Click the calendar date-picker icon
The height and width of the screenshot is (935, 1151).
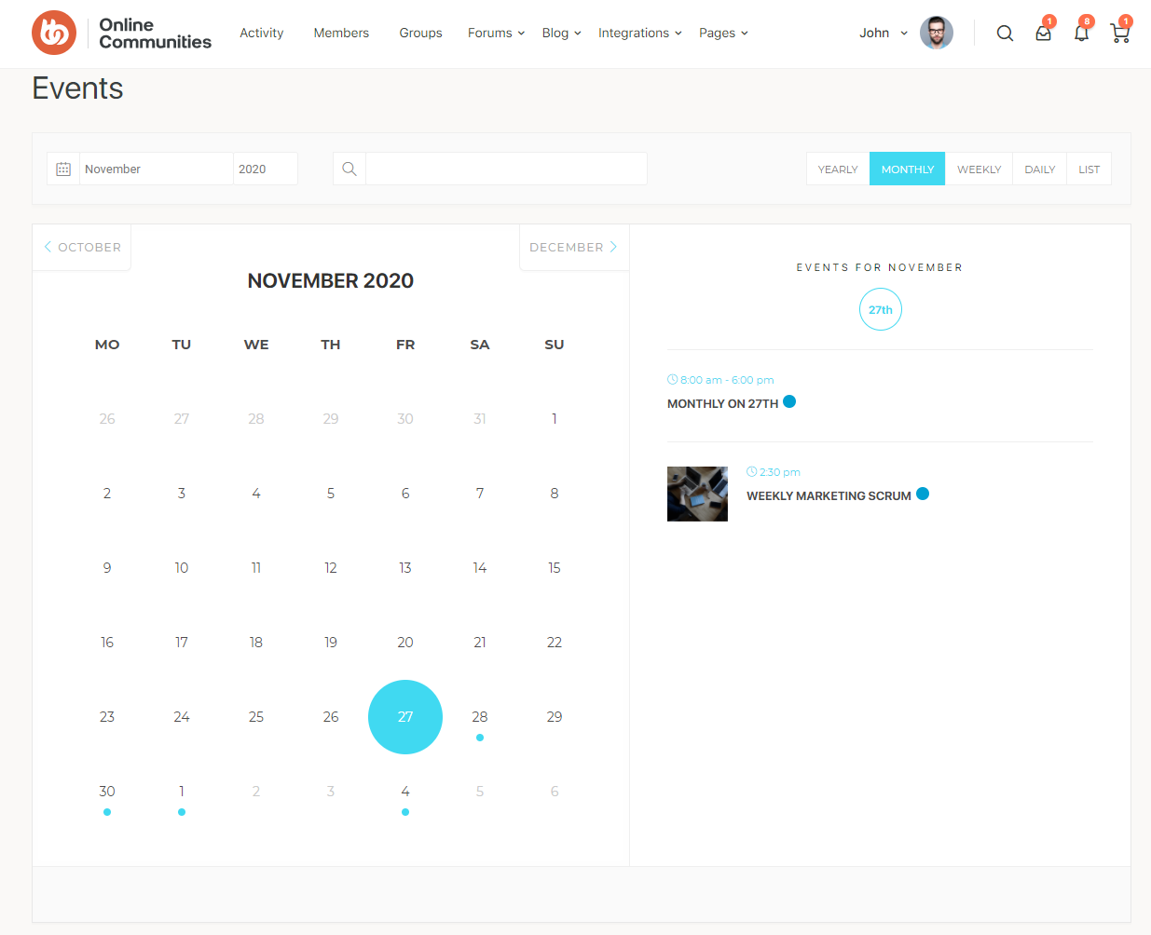(x=62, y=169)
